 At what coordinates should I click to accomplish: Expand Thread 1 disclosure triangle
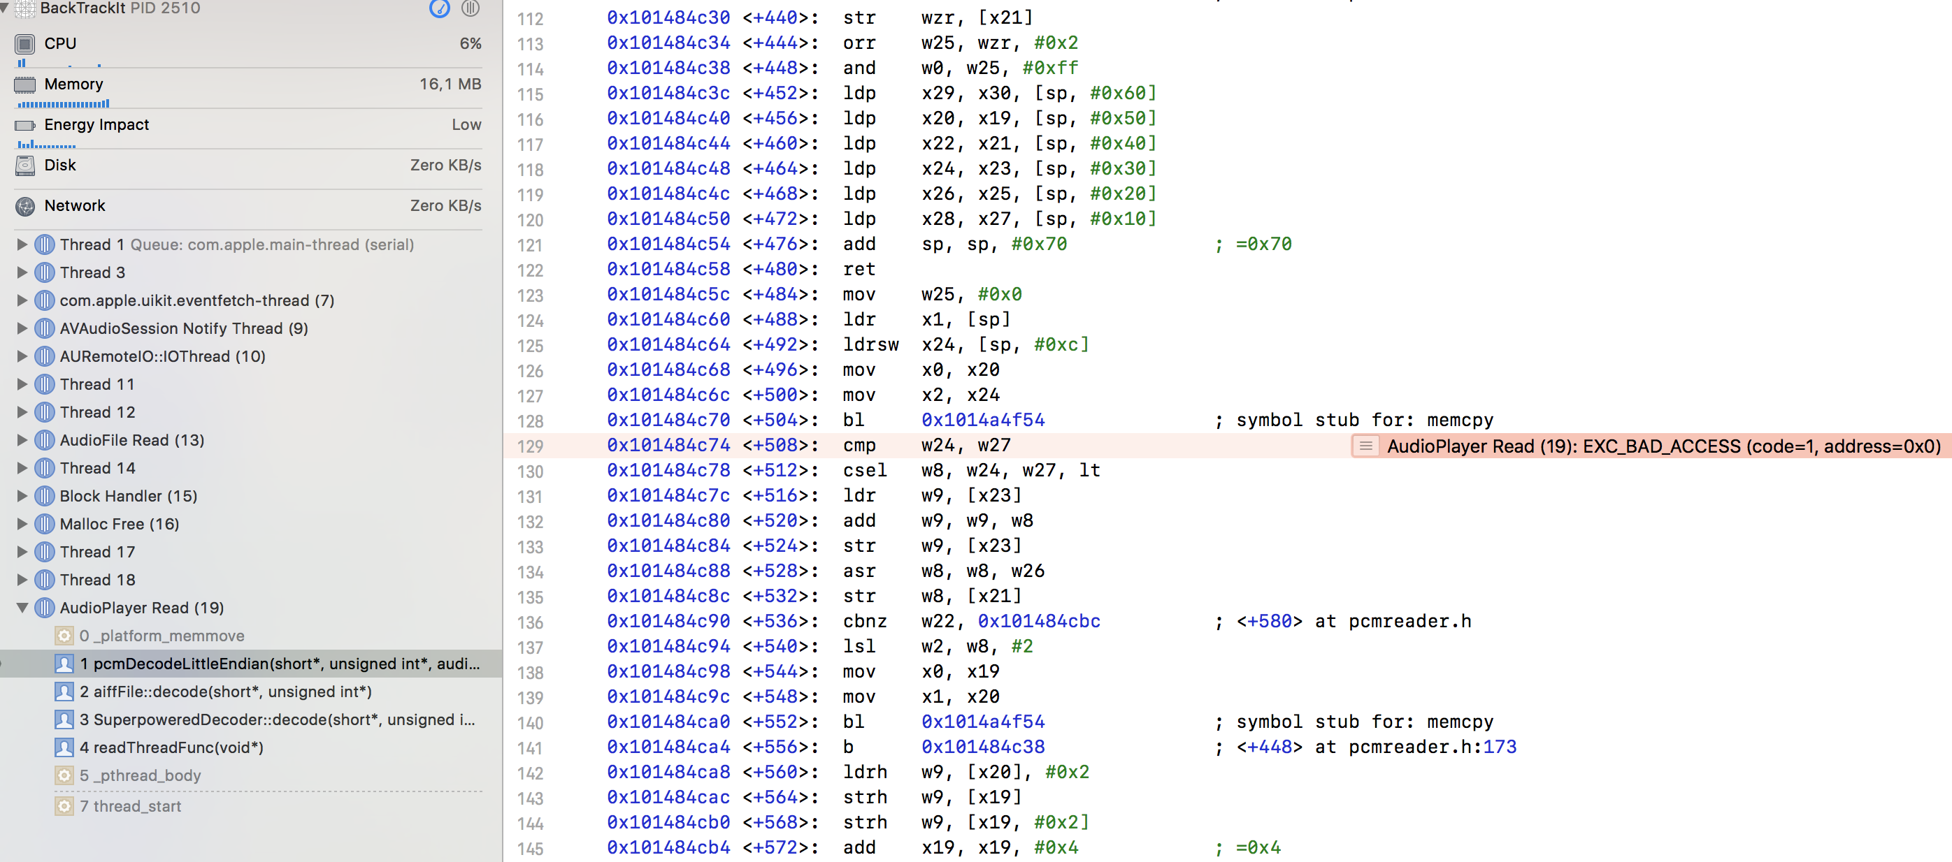[22, 244]
